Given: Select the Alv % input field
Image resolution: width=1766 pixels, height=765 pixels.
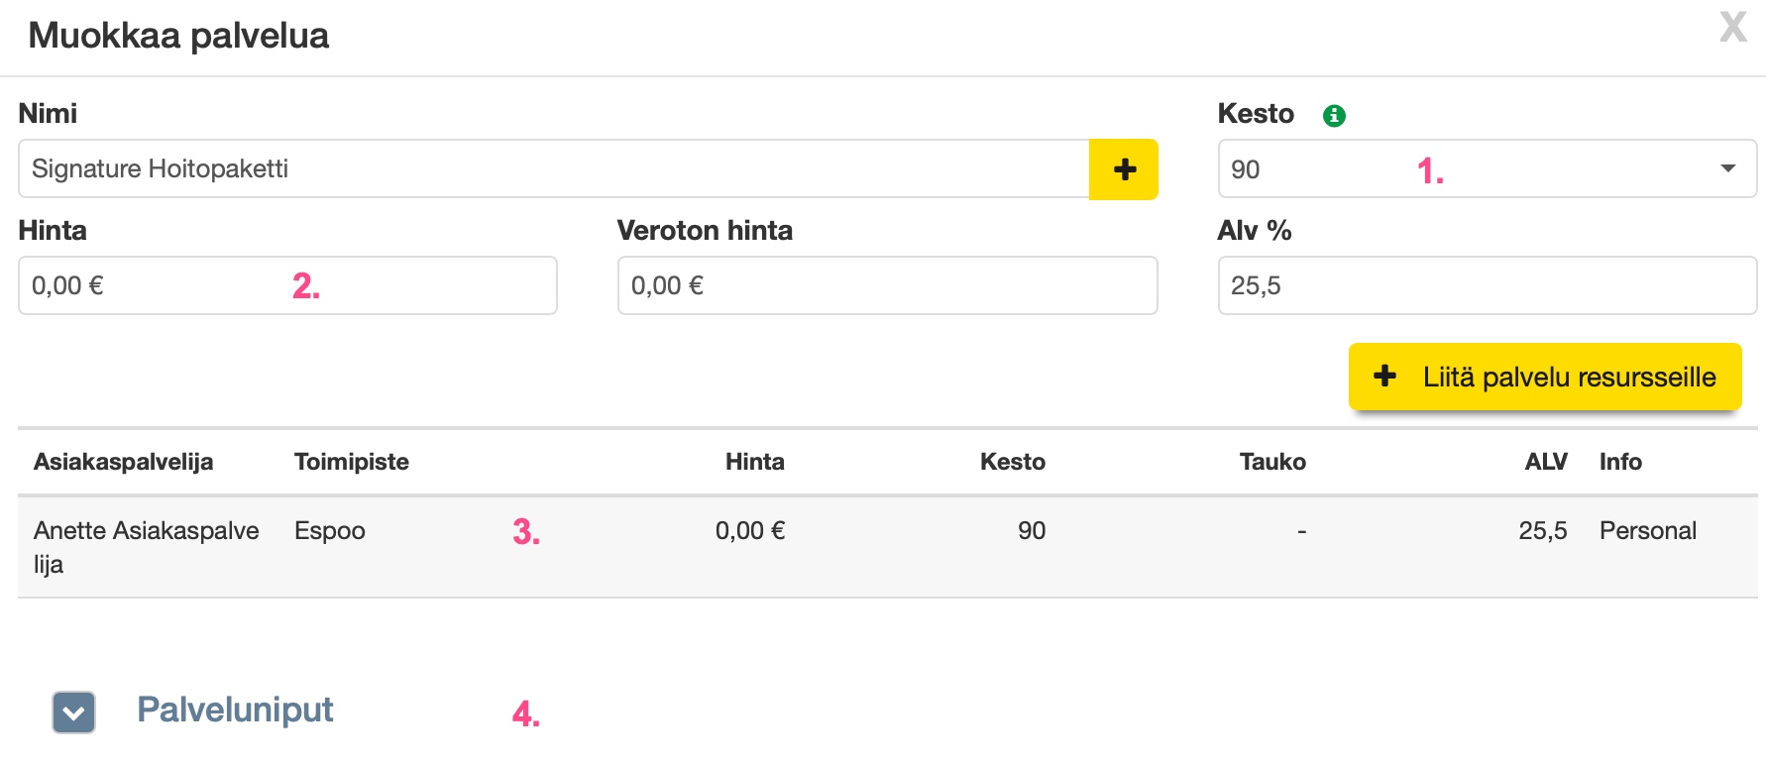Looking at the screenshot, I should [x=1487, y=286].
